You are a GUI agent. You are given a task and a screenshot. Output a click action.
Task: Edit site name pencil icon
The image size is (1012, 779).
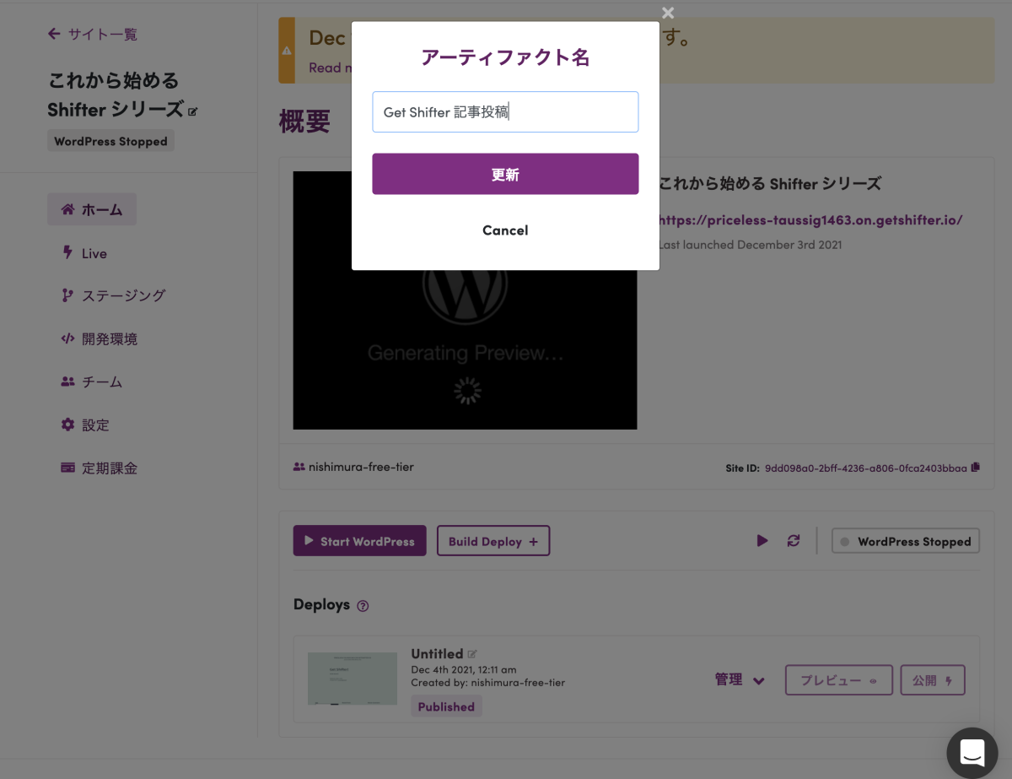point(193,111)
